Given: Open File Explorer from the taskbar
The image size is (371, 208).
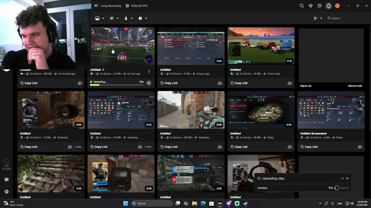Looking at the screenshot, I should [194, 203].
